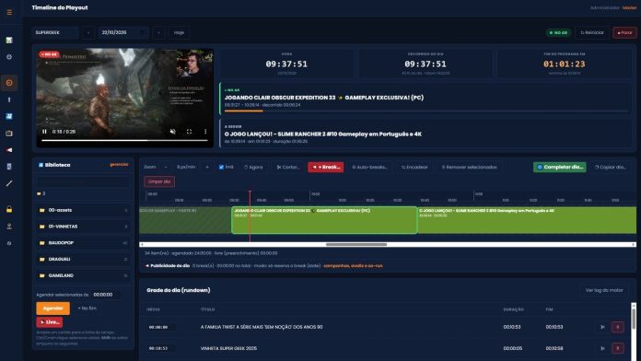Screen dimensions: 641x361
Task: Open the campanhas, avals e co-run link
Action: 354,266
